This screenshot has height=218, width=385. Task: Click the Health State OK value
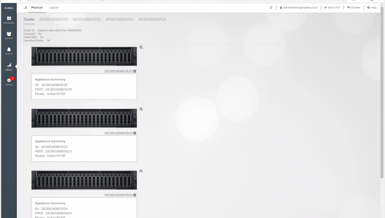[42, 37]
